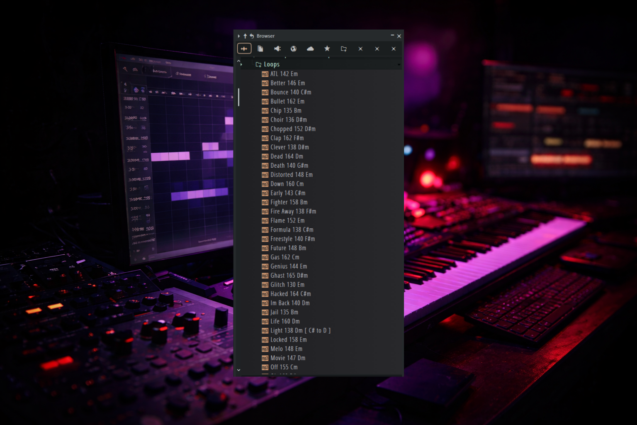Switch to the Plugin database tab
The height and width of the screenshot is (425, 637).
[277, 49]
